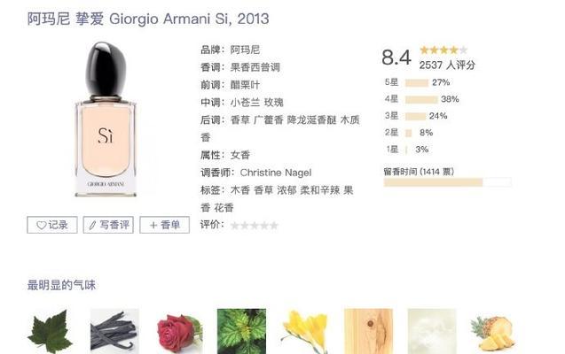Click the Si perfume bottle image
The width and height of the screenshot is (565, 354).
(106, 119)
